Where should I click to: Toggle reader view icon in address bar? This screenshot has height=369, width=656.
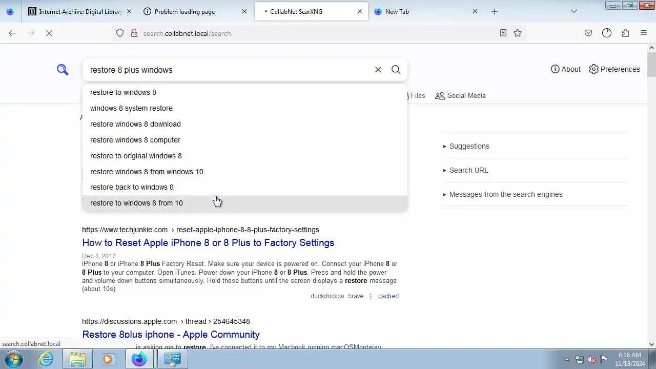[503, 33]
